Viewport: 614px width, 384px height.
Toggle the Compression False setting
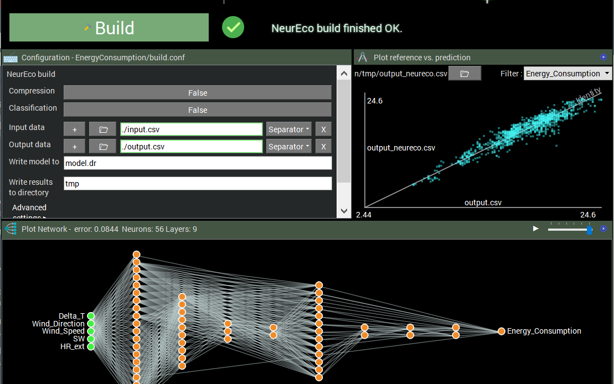click(197, 93)
